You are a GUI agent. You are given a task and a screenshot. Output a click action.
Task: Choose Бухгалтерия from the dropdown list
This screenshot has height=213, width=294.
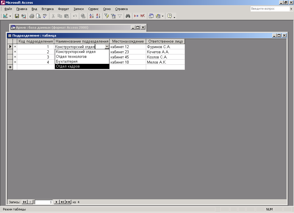coord(82,62)
